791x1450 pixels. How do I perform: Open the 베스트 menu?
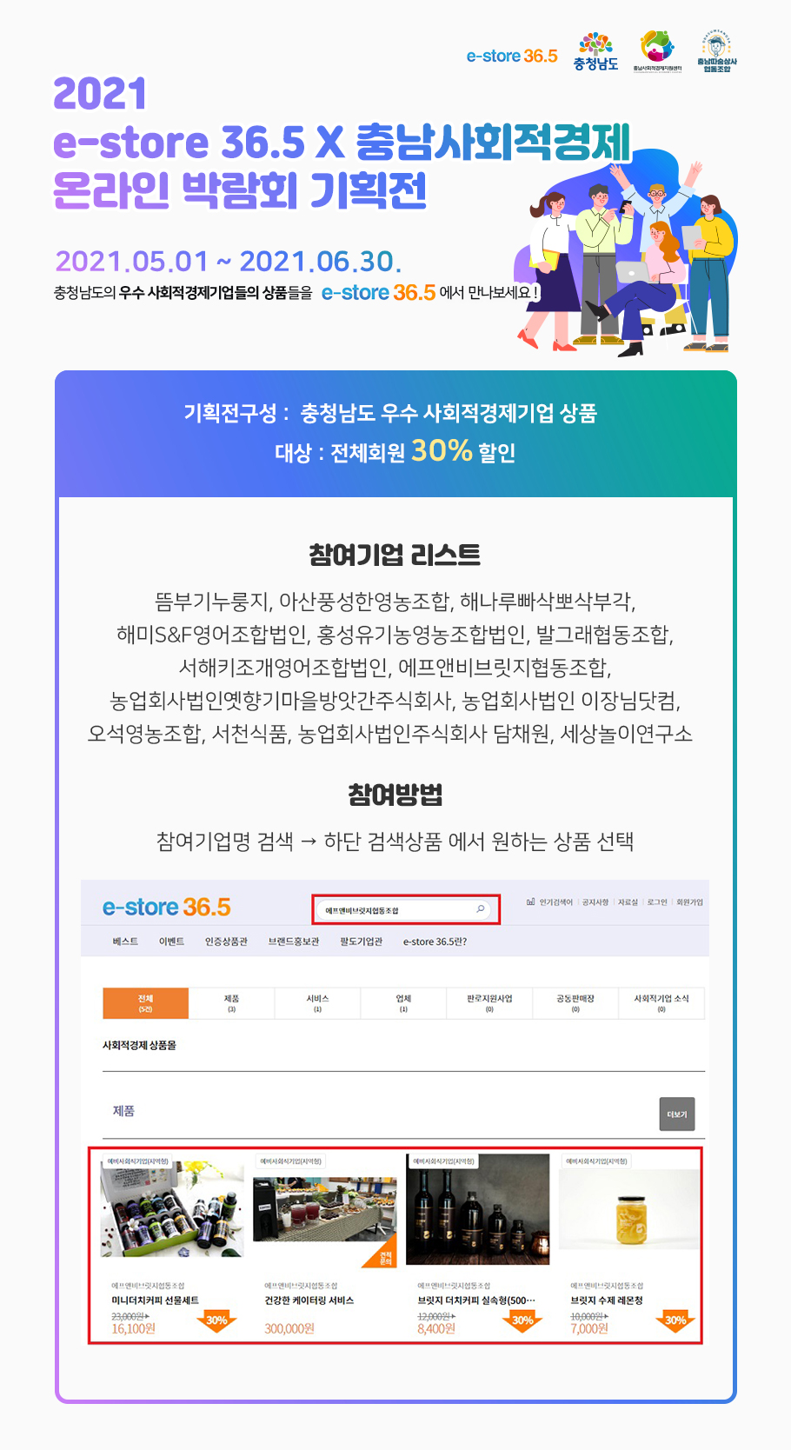[x=125, y=941]
